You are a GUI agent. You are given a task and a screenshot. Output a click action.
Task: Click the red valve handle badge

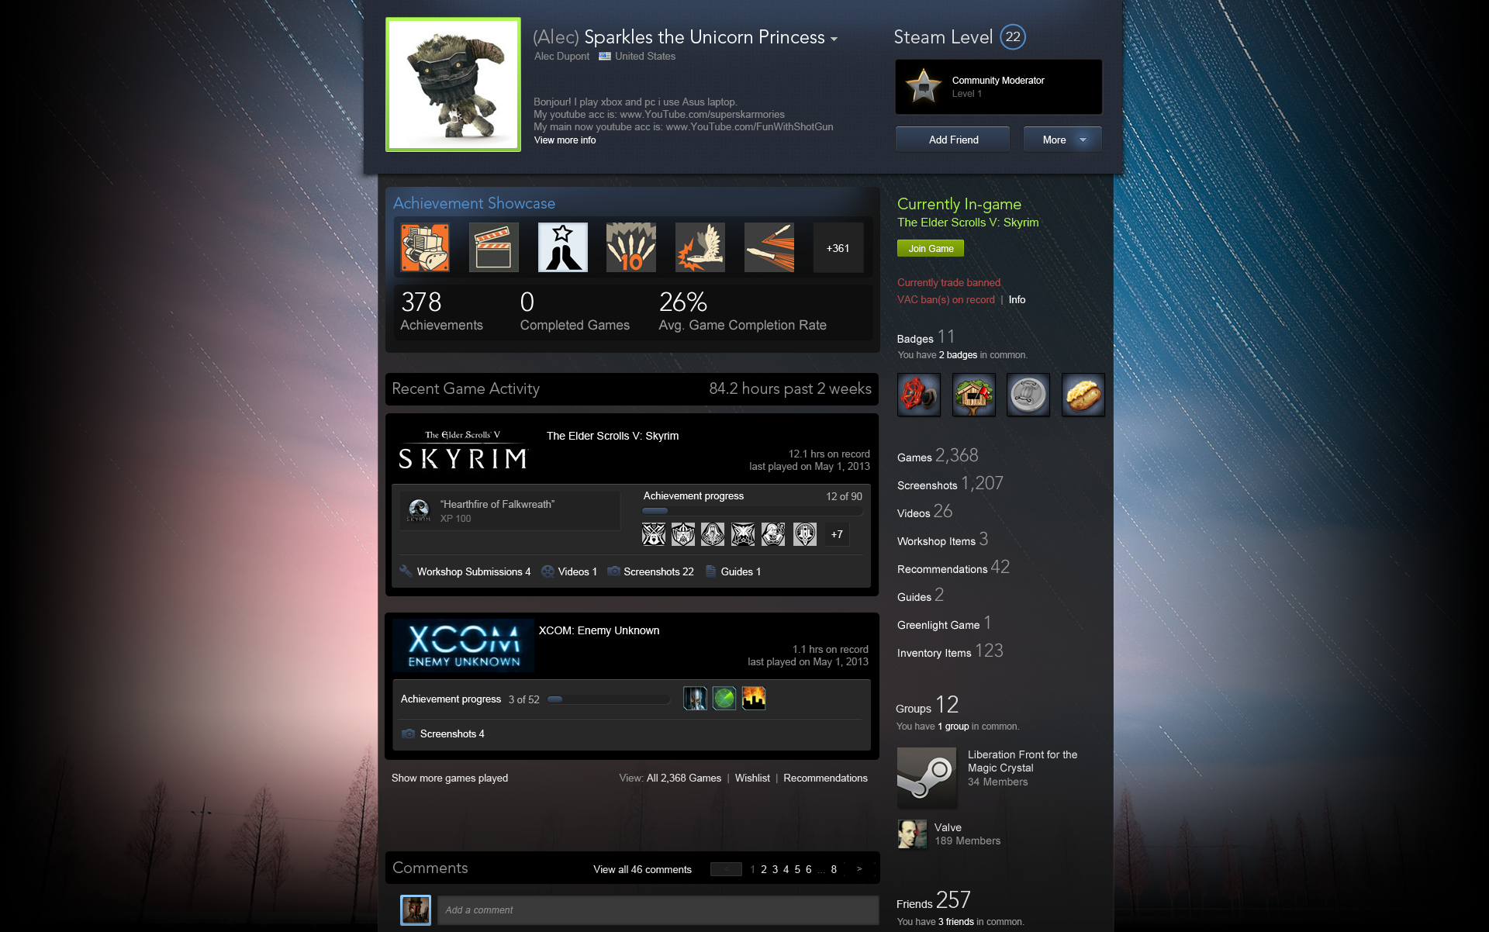coord(919,395)
